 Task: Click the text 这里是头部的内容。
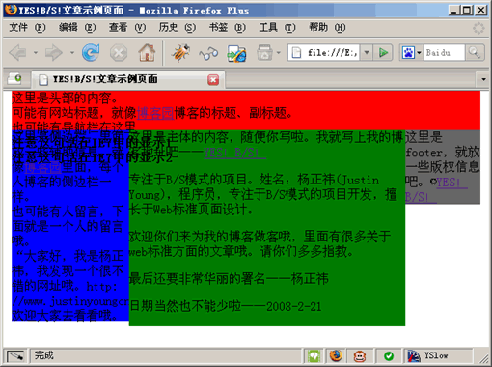tap(65, 98)
